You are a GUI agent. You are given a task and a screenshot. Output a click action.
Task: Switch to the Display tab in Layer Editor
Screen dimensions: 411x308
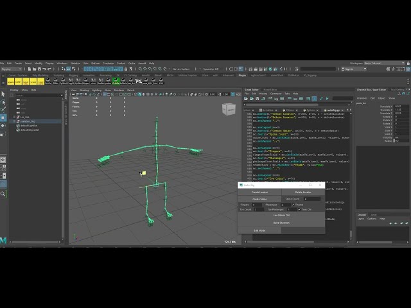pyautogui.click(x=362, y=215)
